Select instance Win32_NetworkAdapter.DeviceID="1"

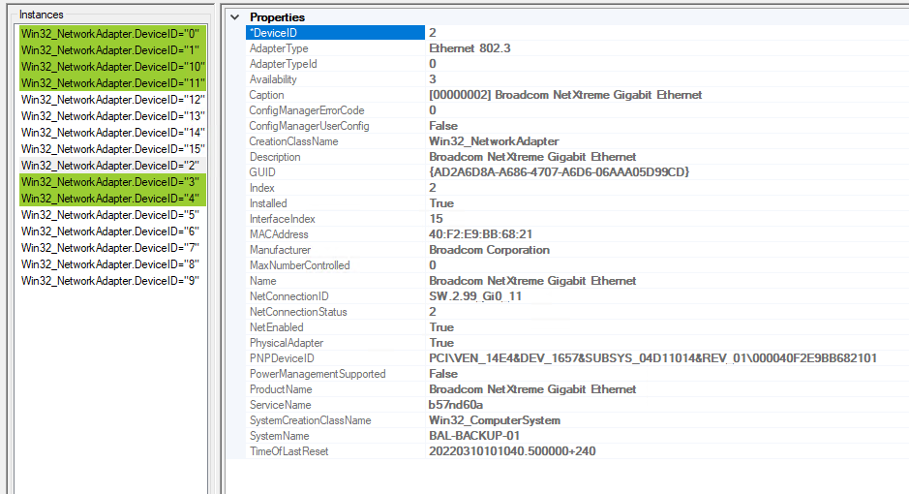(x=110, y=50)
